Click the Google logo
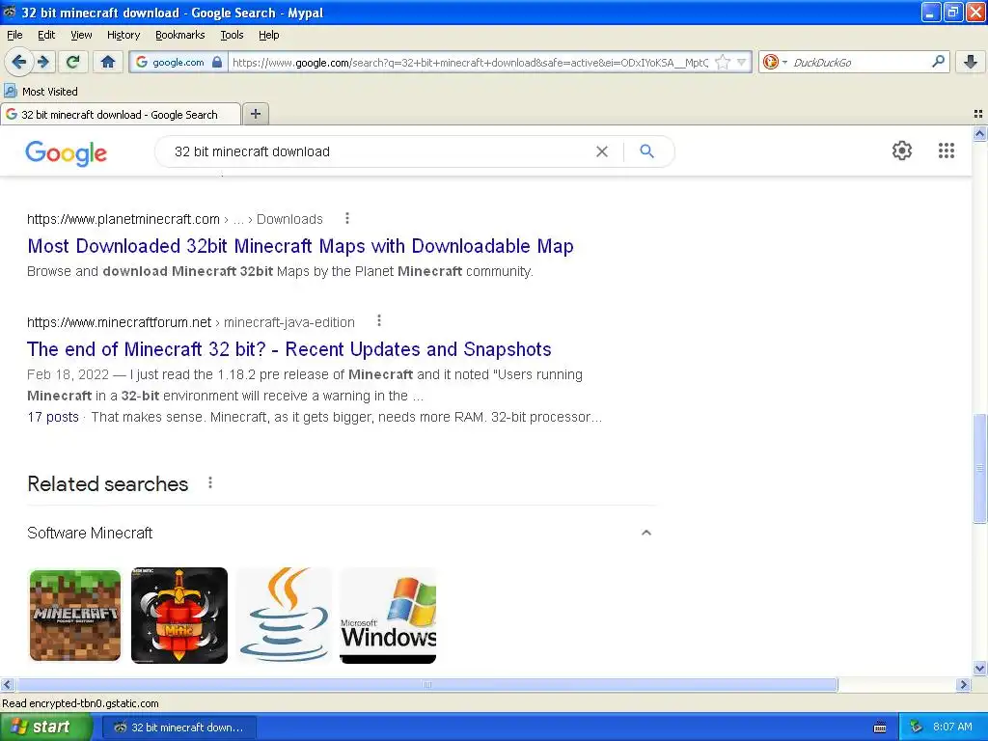 (67, 152)
